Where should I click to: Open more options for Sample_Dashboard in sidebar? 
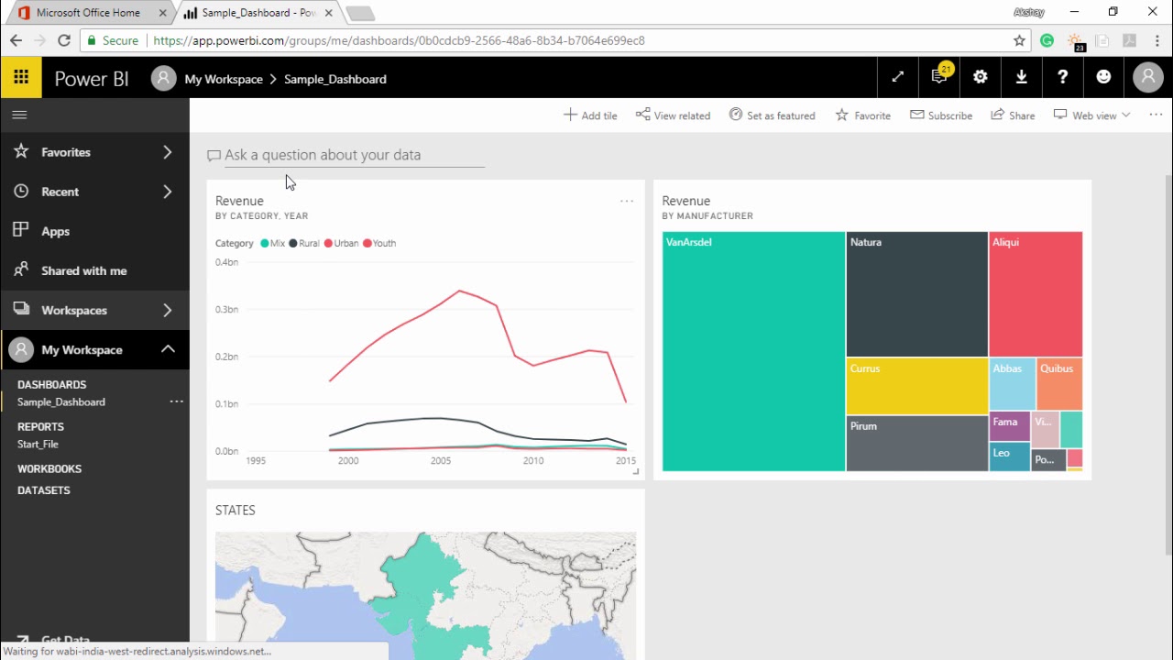click(176, 401)
